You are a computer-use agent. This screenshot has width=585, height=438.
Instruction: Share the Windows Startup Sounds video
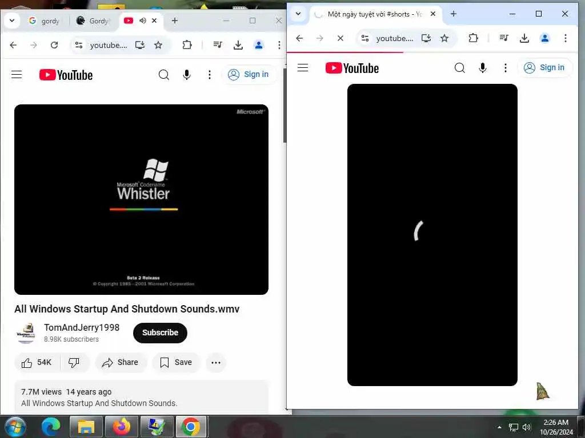point(121,362)
